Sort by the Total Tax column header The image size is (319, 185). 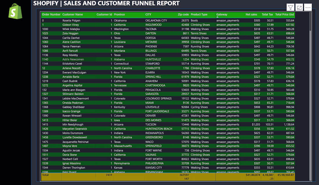267,14
